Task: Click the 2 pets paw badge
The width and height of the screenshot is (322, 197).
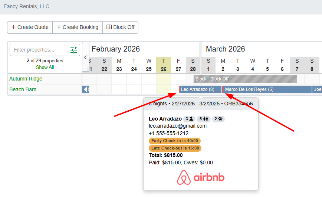Action: (218, 119)
